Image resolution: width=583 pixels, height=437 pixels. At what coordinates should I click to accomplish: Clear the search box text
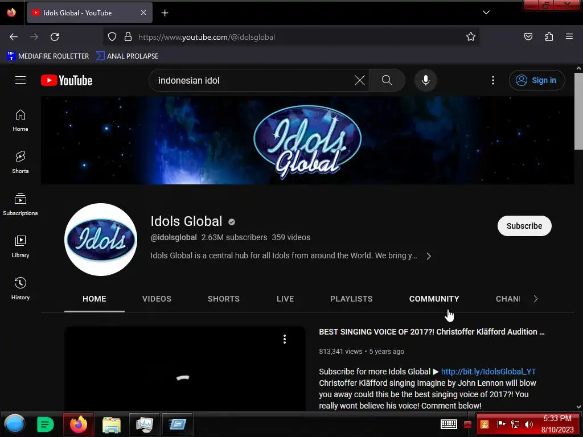pos(360,80)
